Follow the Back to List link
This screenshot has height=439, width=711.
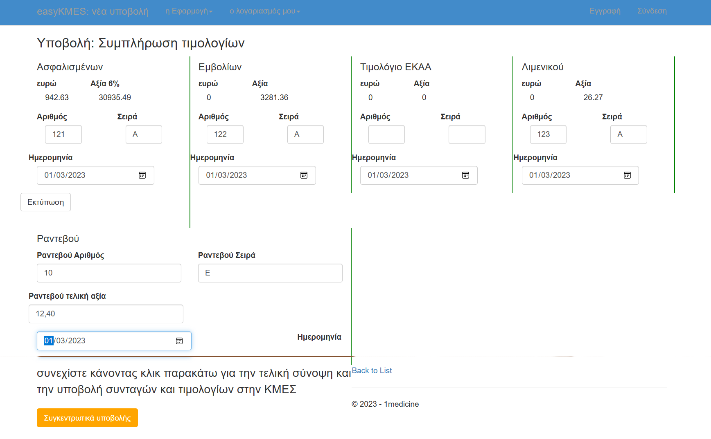pos(372,371)
